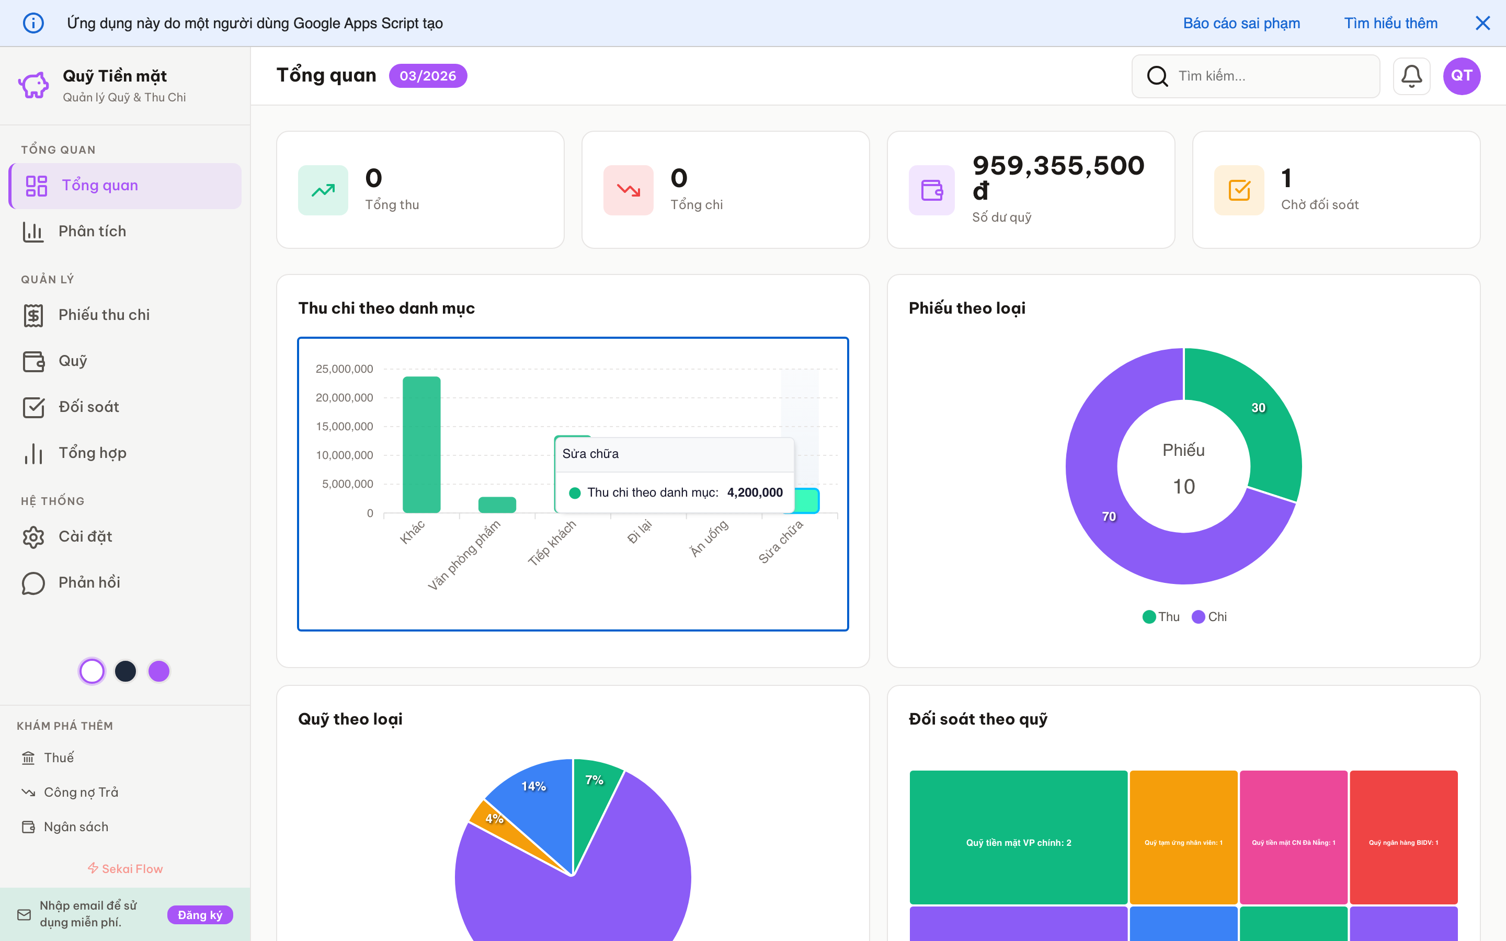
Task: Open the Quỹ management section
Action: coord(72,361)
